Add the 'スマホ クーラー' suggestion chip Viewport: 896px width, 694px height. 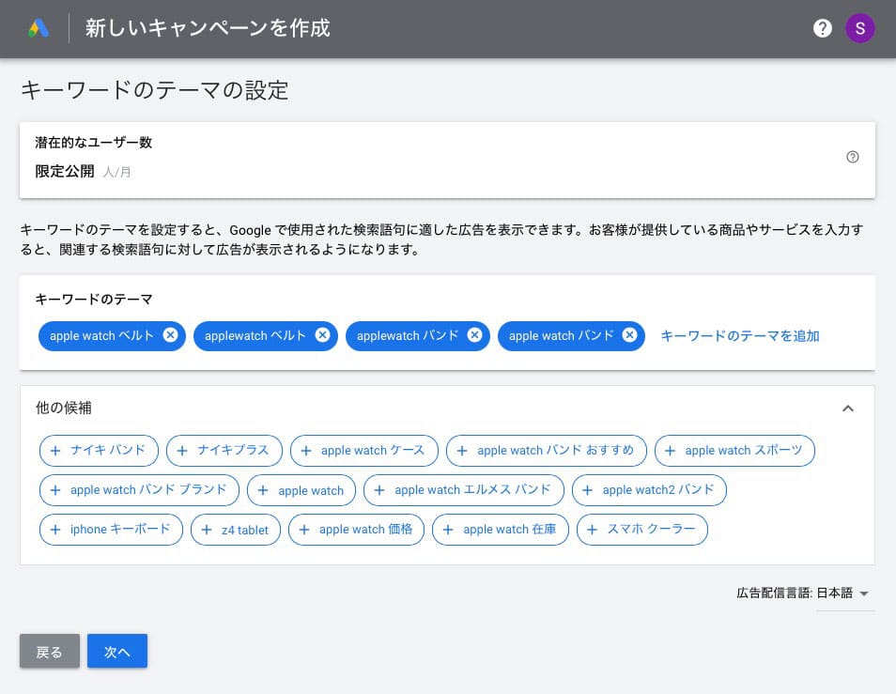[641, 530]
